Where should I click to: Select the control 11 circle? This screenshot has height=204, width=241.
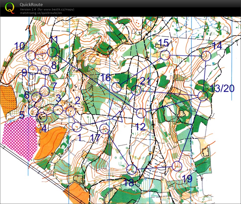(52, 52)
